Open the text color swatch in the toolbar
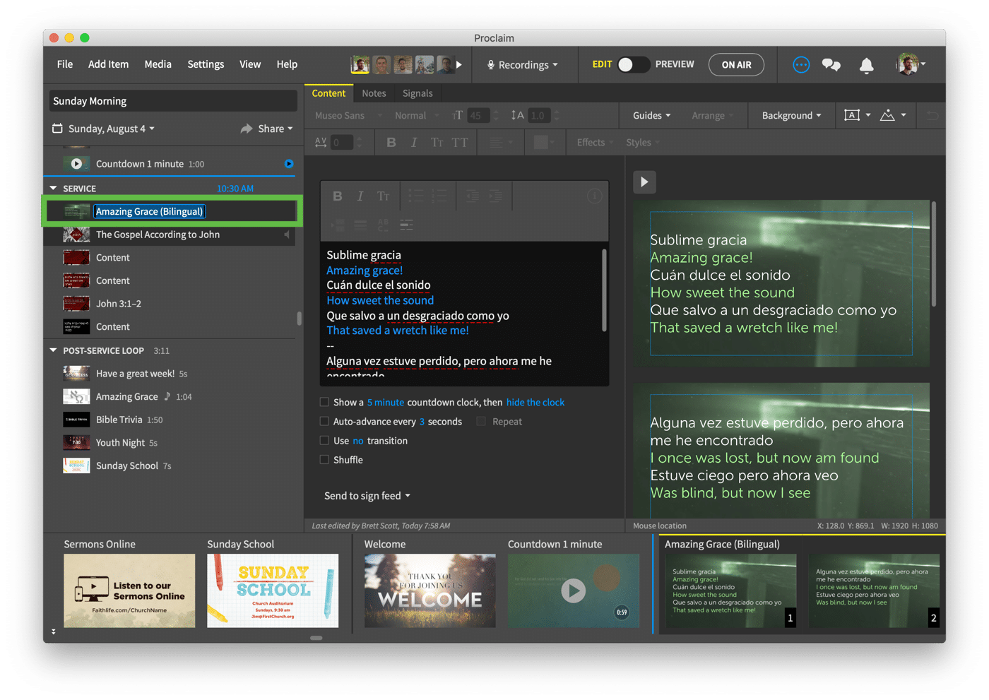989x700 pixels. click(x=543, y=143)
